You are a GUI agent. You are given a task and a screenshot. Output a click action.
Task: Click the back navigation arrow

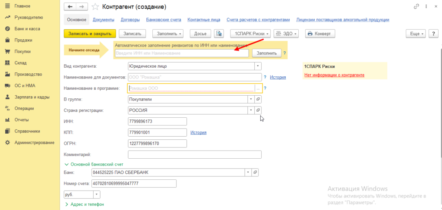(70, 7)
